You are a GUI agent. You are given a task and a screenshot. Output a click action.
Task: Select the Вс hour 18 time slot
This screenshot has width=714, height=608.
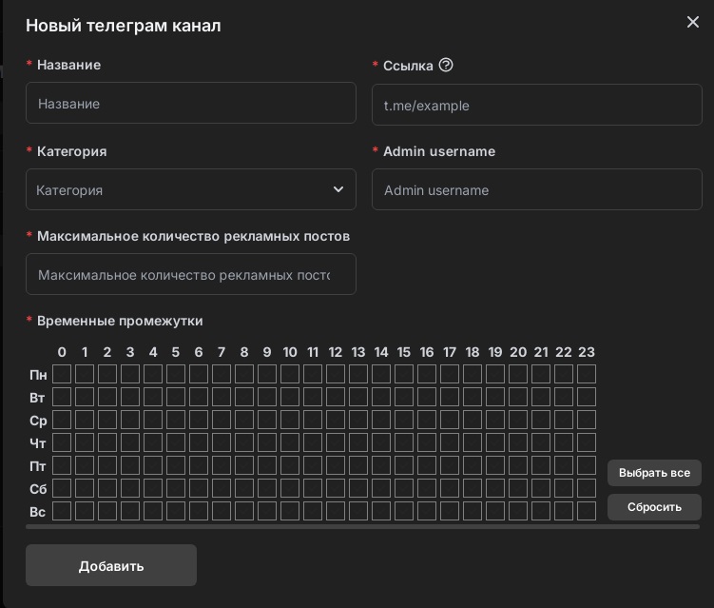tap(473, 511)
